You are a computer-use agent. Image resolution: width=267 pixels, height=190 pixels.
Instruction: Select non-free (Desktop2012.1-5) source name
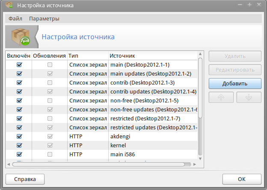[144, 101]
